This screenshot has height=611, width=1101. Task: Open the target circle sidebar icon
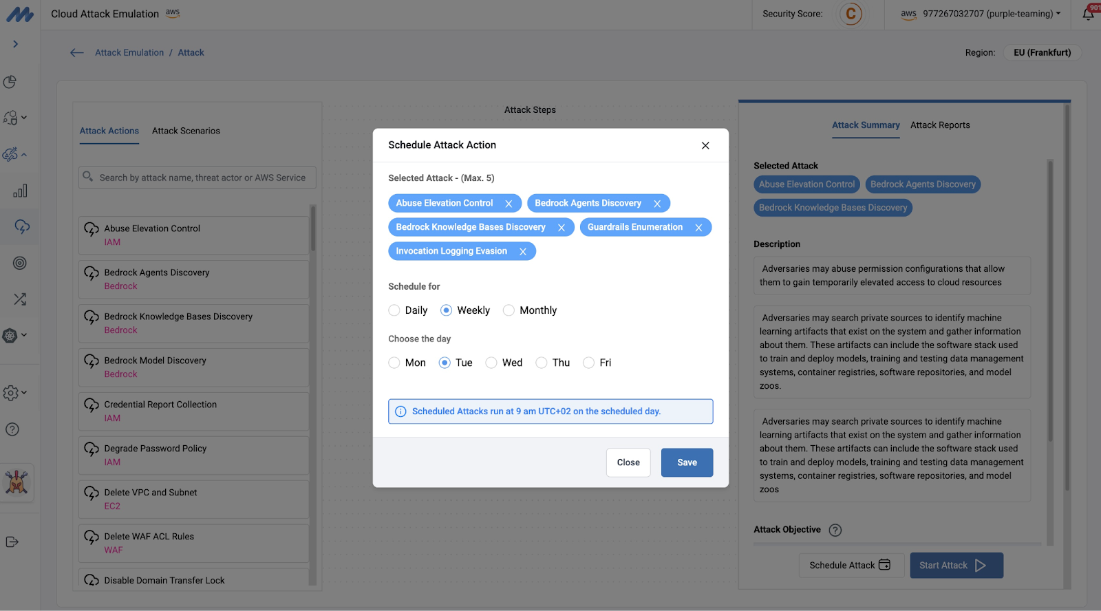tap(20, 263)
